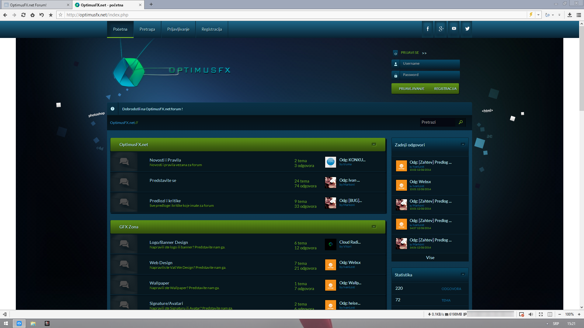This screenshot has width=584, height=328.
Task: Reload the page with the refresh icon
Action: click(23, 15)
